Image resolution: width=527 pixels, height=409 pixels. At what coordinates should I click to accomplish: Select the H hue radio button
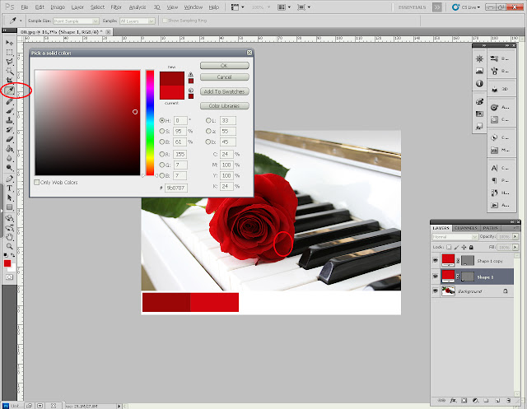click(x=162, y=120)
